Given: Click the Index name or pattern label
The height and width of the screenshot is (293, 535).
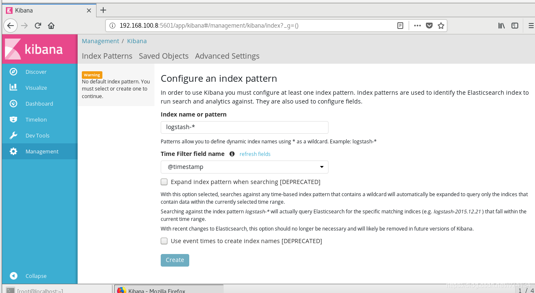Looking at the screenshot, I should click(x=193, y=114).
